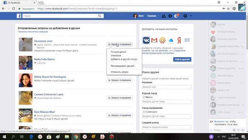The image size is (248, 140).
Task: Open File Explorer from taskbar
Action: pyautogui.click(x=67, y=136)
